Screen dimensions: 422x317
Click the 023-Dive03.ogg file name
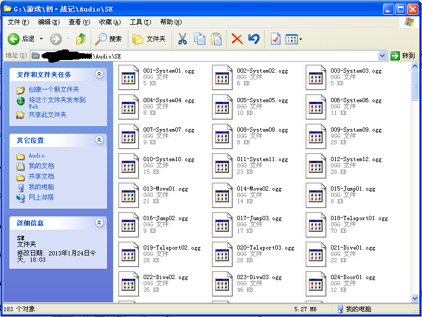point(259,278)
